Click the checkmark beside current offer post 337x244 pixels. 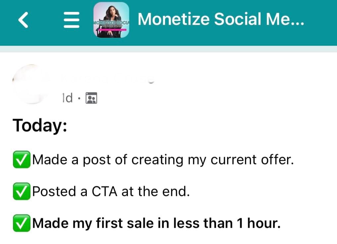22,159
